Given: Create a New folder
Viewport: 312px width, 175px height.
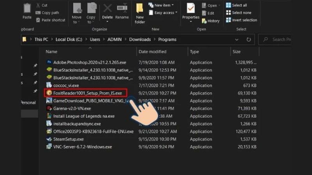Looking at the screenshot, I should pos(140,14).
